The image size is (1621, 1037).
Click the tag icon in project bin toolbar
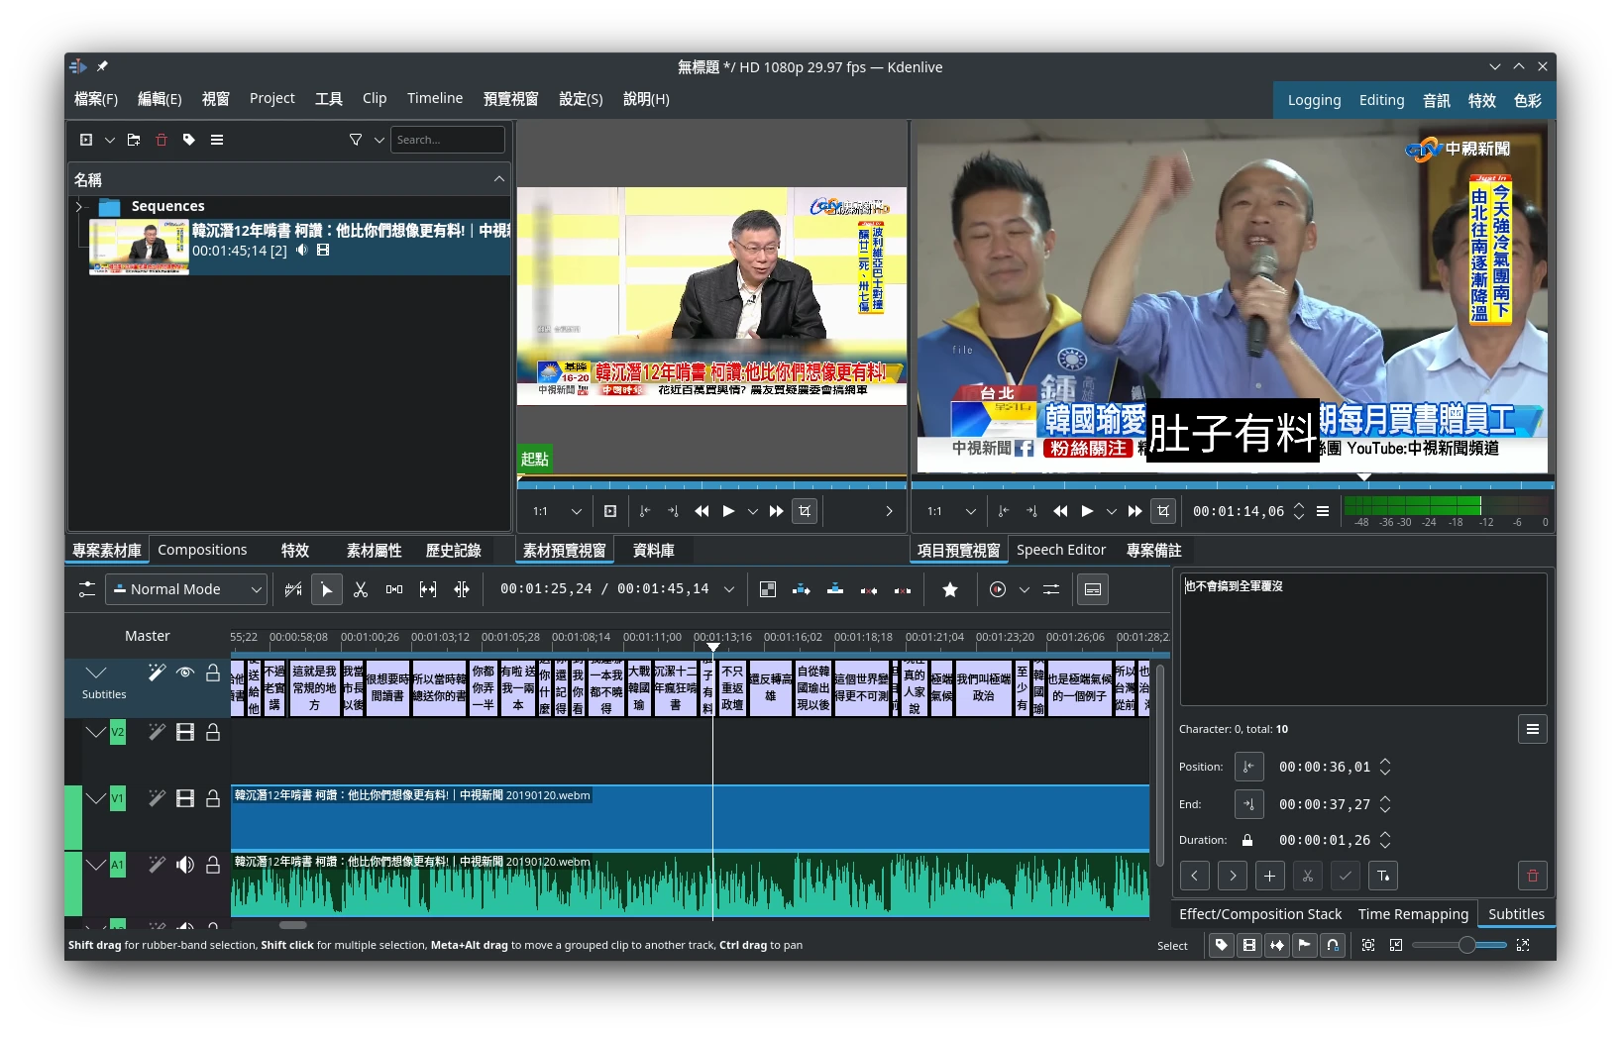(x=189, y=140)
